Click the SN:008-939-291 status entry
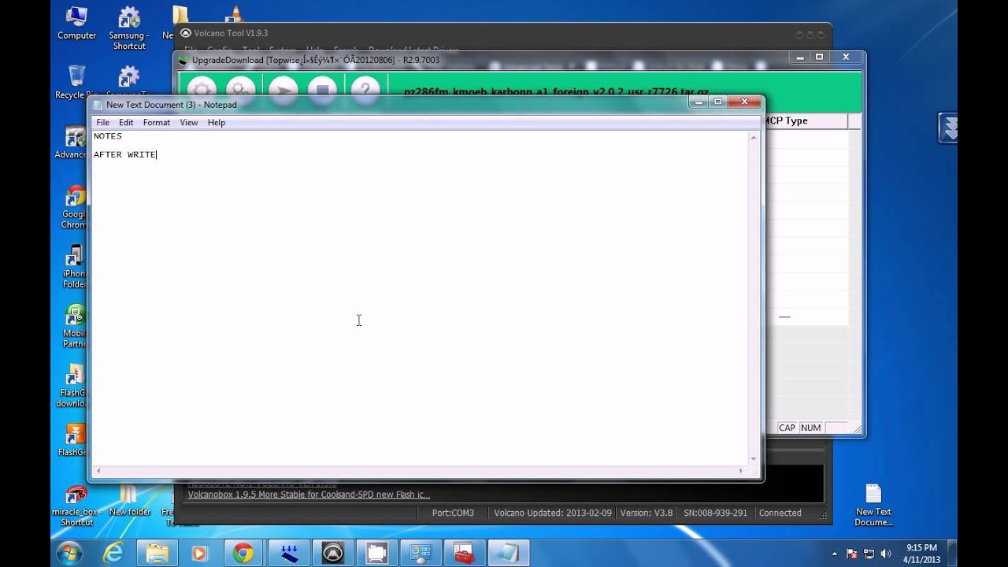 (x=715, y=513)
